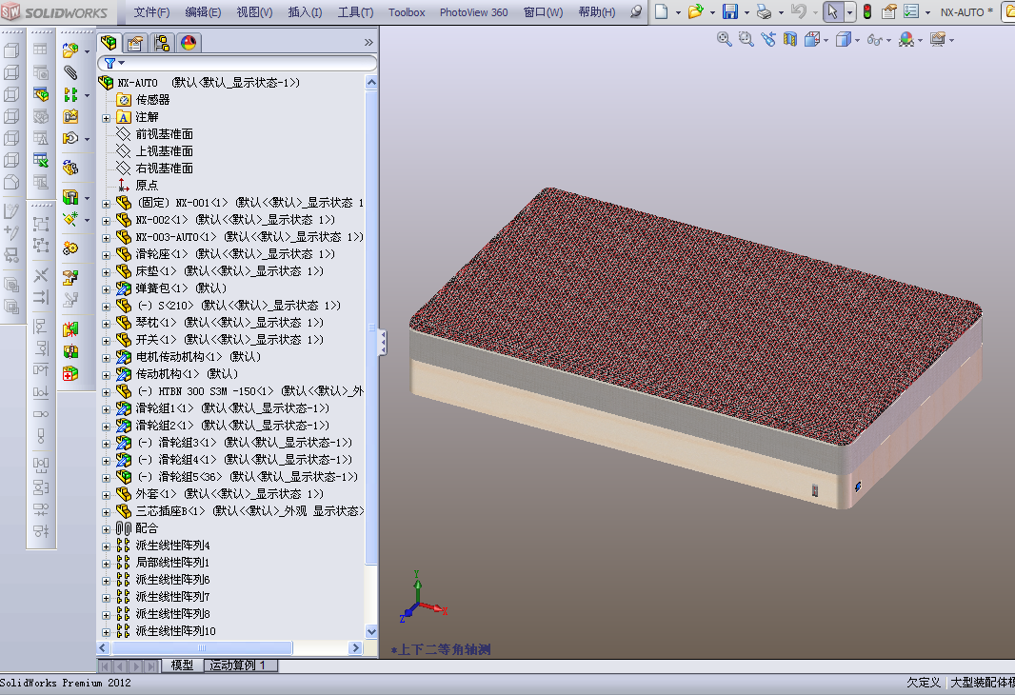Toggle the Select arrow cursor tool
Screen dimensions: 1015x695
[x=832, y=11]
